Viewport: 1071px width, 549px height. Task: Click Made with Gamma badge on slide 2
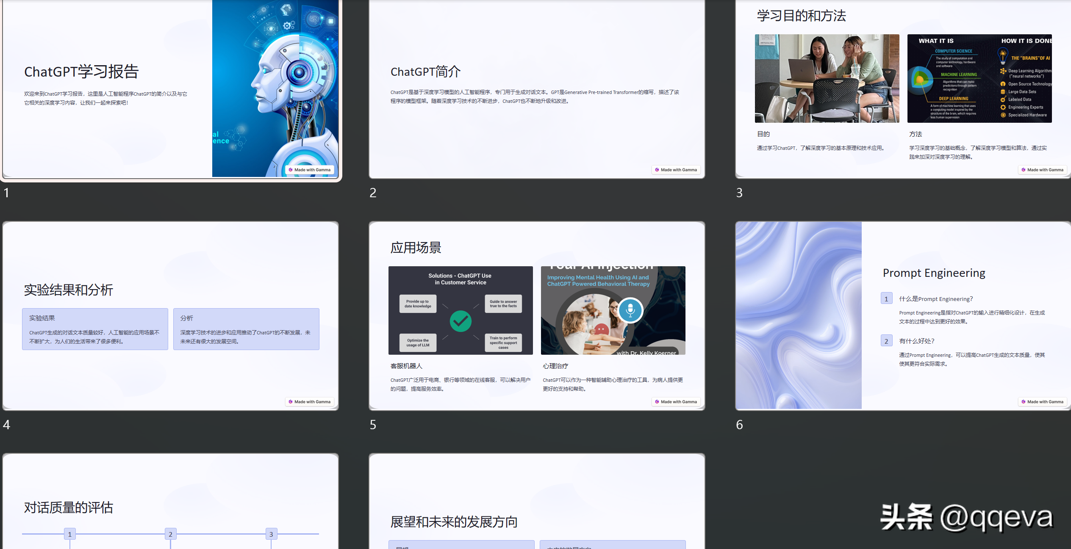point(676,170)
